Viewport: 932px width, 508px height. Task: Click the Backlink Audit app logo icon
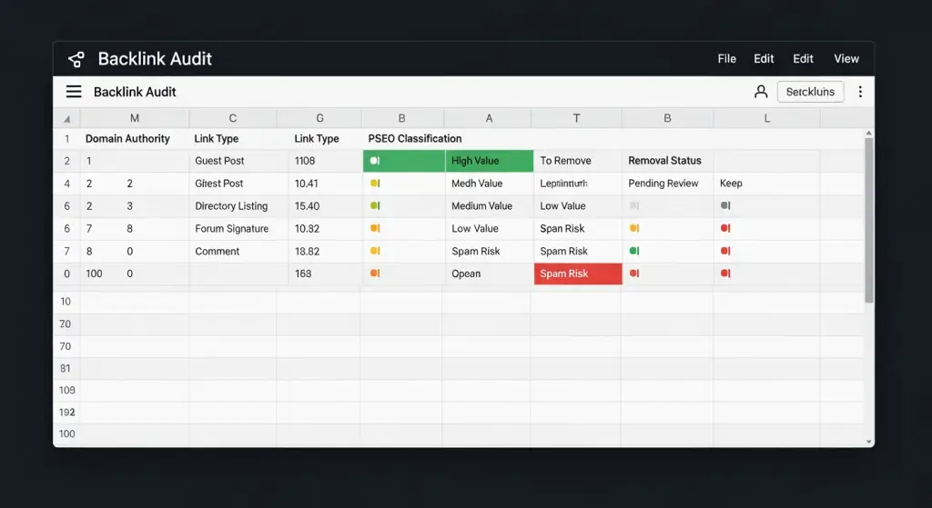pos(76,59)
